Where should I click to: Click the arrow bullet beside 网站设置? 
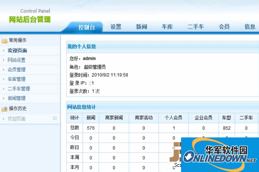pyautogui.click(x=3, y=60)
